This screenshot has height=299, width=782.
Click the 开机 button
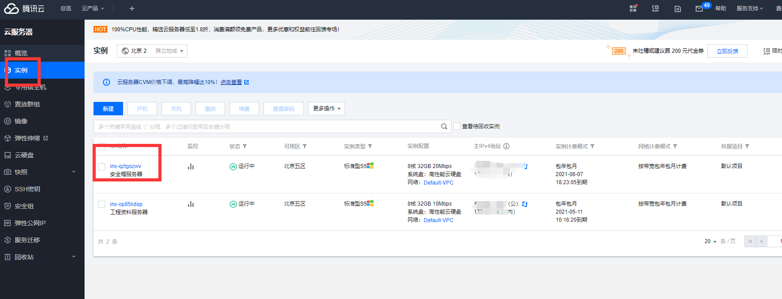coord(142,109)
